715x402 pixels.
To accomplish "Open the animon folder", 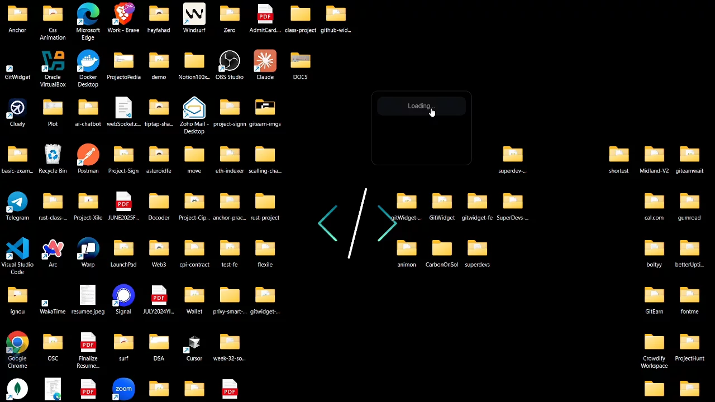I will [407, 249].
